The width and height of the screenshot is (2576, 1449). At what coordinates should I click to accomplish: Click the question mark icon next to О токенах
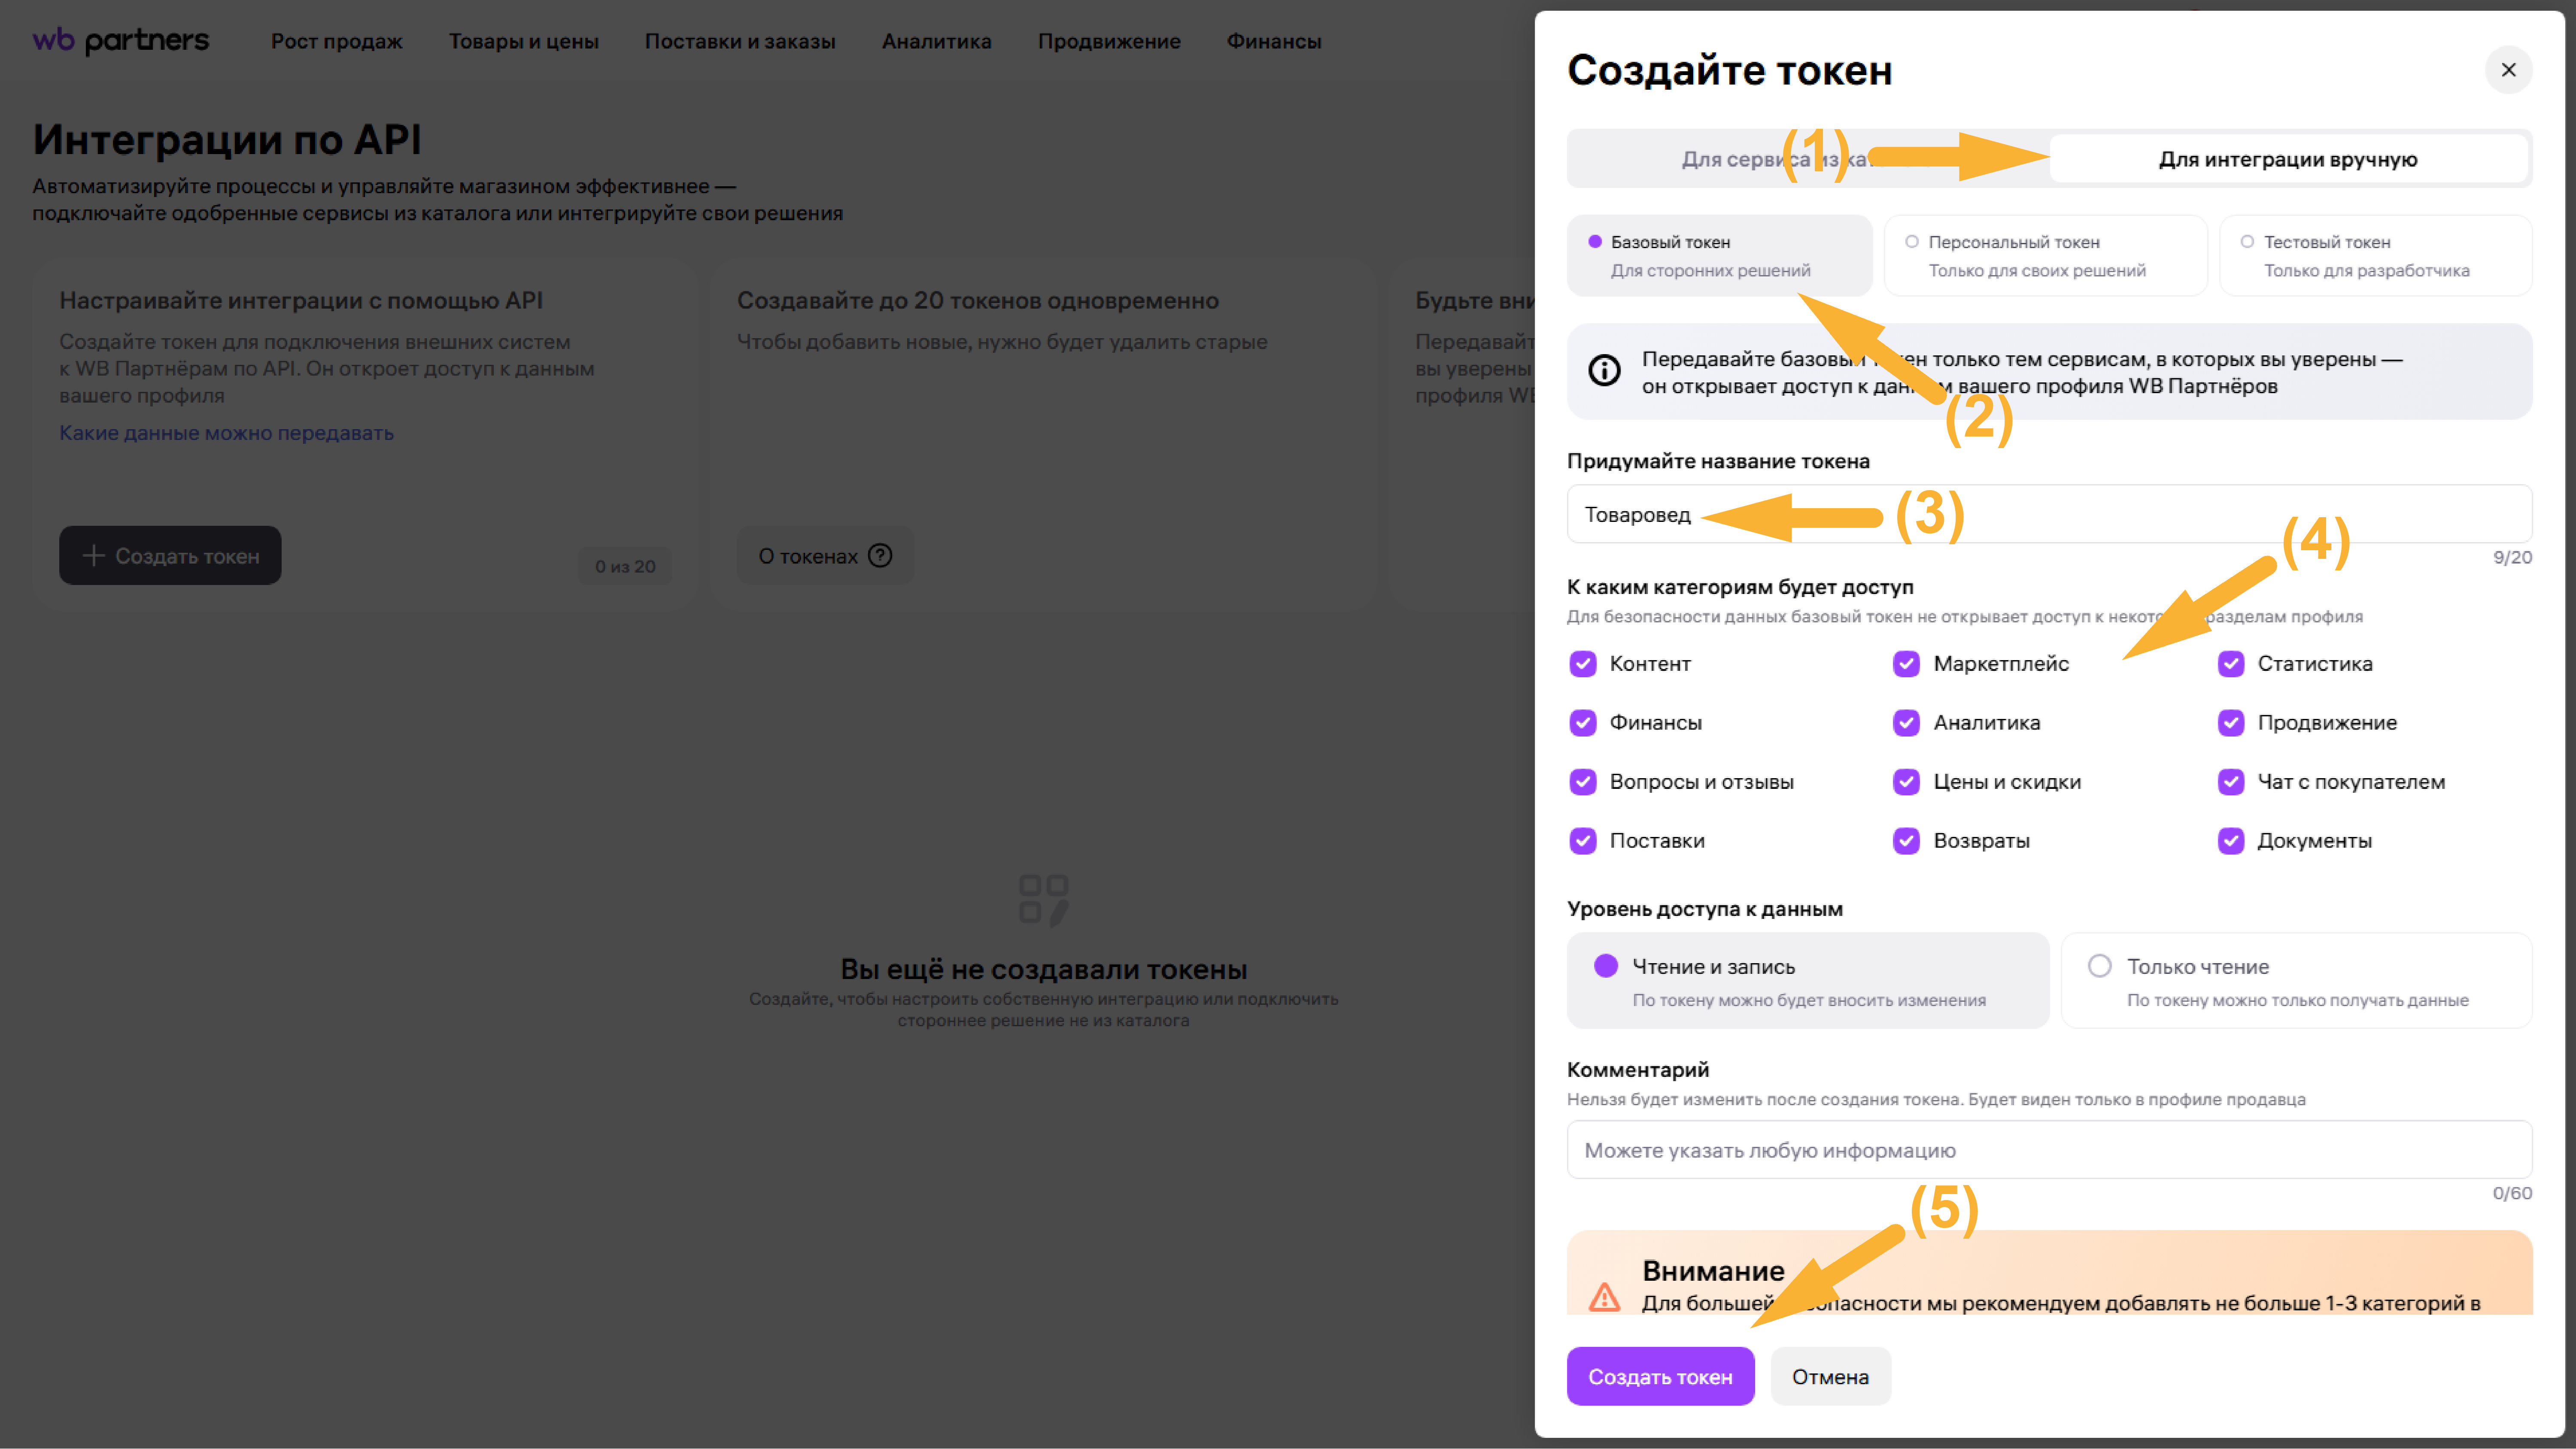(x=880, y=556)
